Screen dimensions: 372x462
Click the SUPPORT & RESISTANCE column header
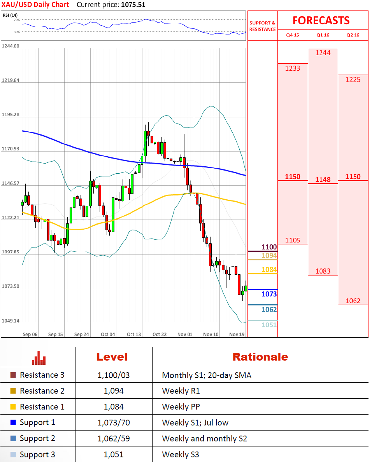(262, 26)
